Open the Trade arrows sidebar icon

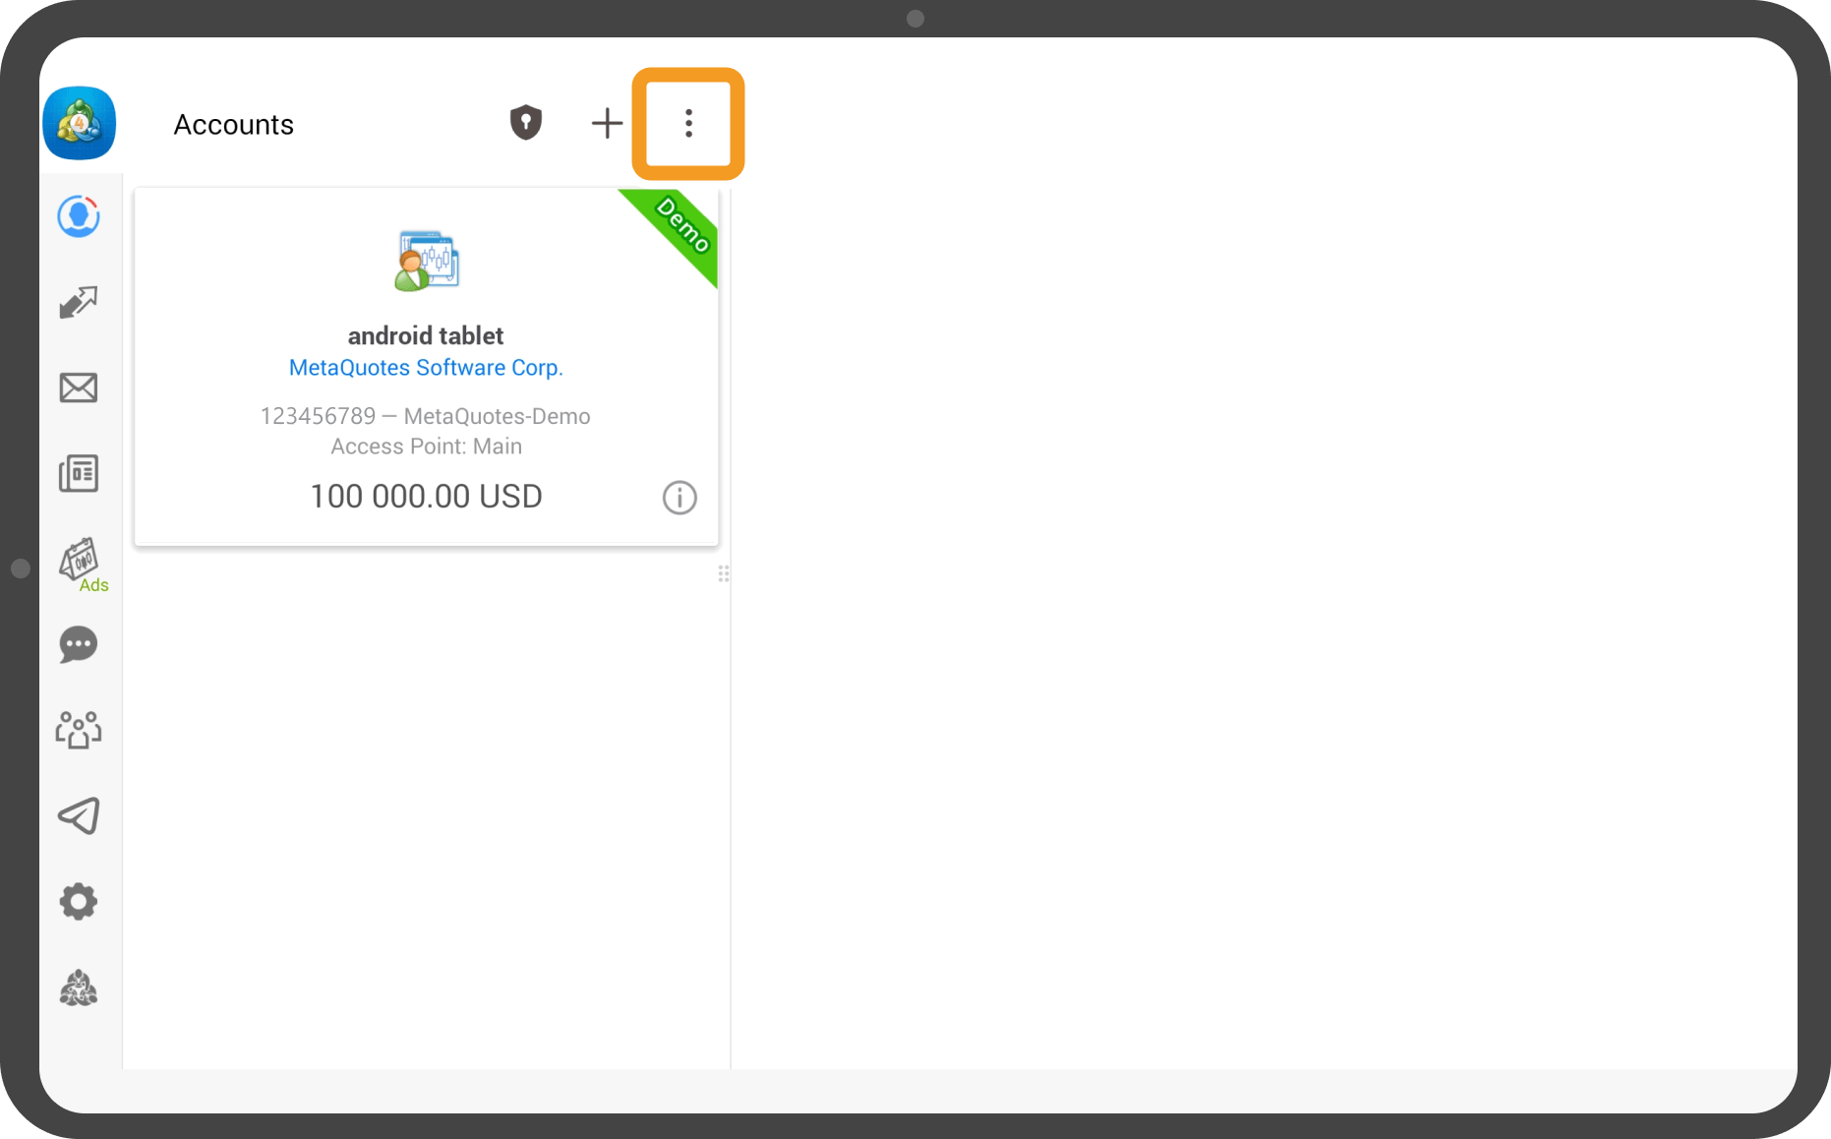coord(79,302)
